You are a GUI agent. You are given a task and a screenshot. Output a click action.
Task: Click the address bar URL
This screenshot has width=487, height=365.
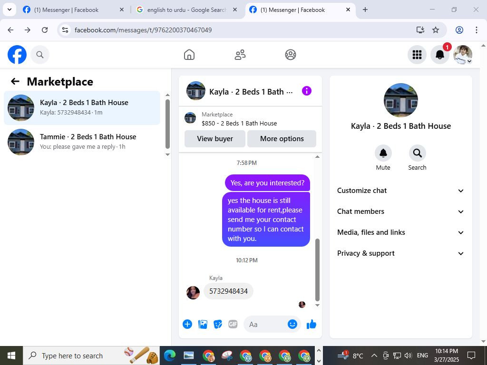coord(143,30)
